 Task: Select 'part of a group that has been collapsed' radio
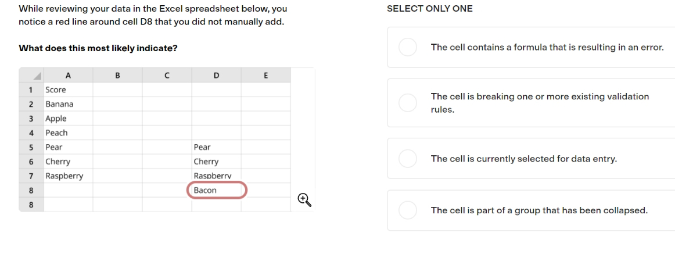pyautogui.click(x=407, y=210)
